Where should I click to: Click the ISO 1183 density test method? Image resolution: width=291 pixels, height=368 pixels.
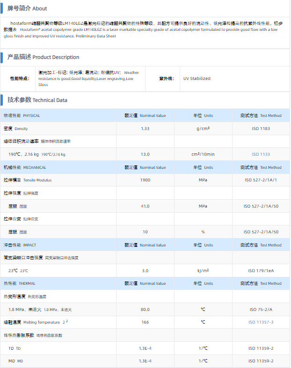[261, 129]
